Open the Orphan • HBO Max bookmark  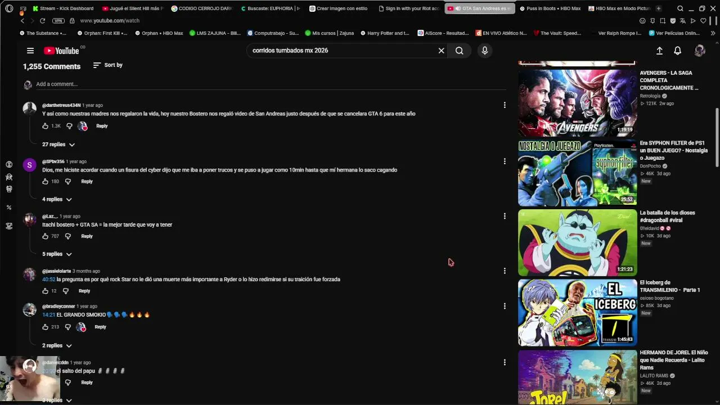159,33
